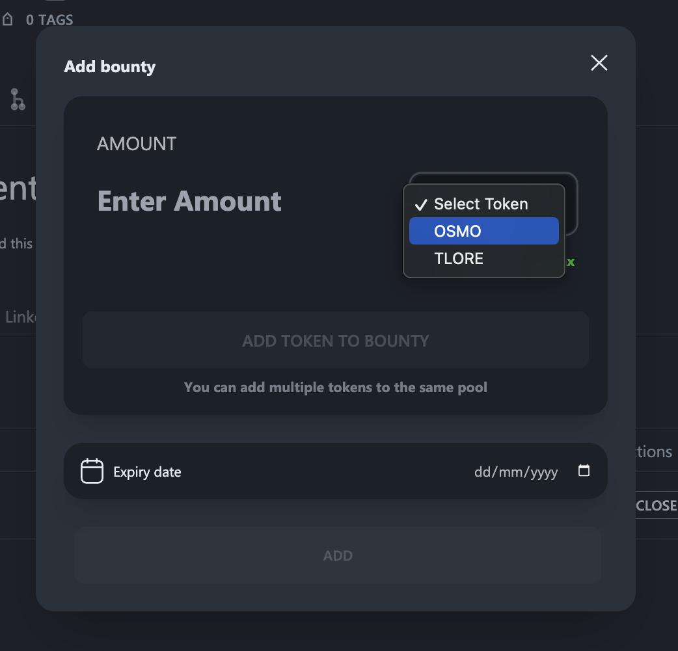Image resolution: width=678 pixels, height=651 pixels.
Task: Click the token select box behind the list
Action: (x=572, y=204)
